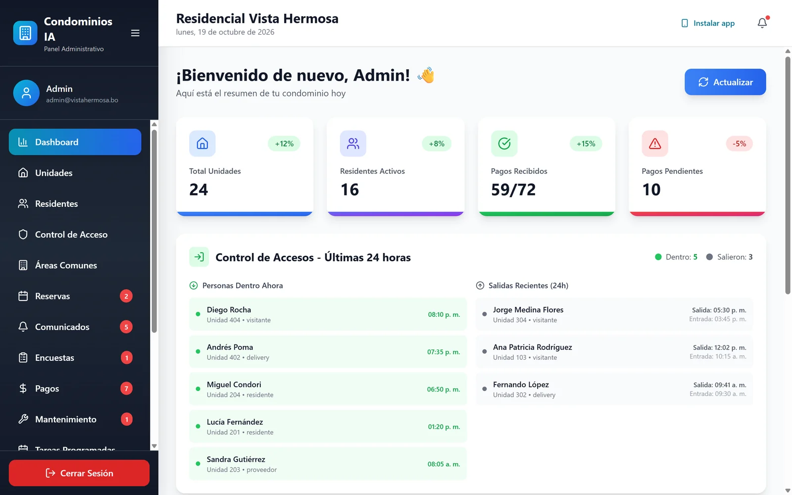Select Lucía Fernández entry row
Viewport: 792px width, 495px height.
(328, 427)
